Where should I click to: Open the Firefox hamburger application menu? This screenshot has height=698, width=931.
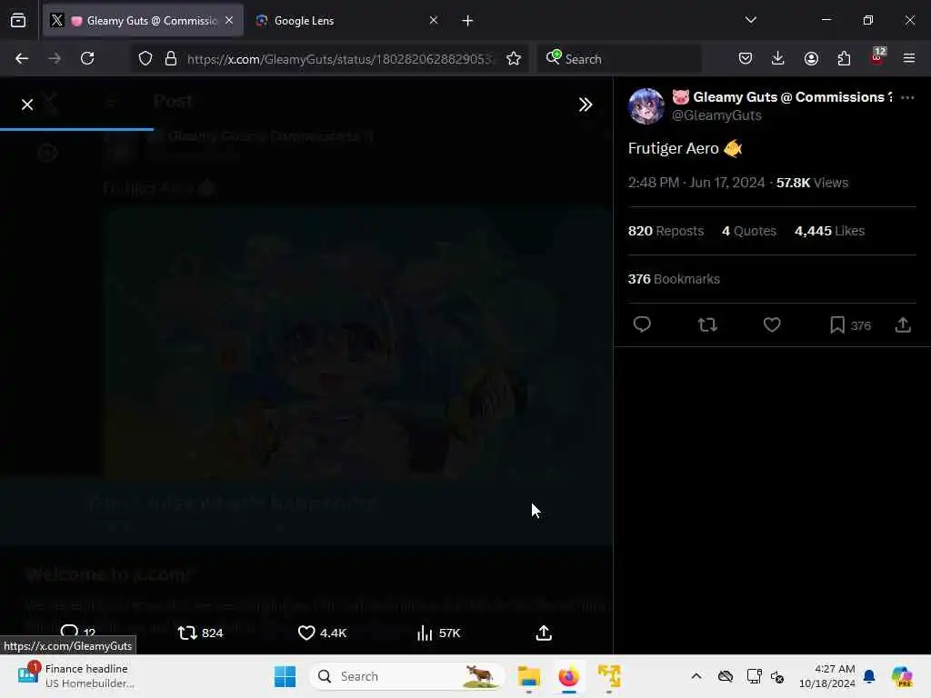pyautogui.click(x=909, y=58)
